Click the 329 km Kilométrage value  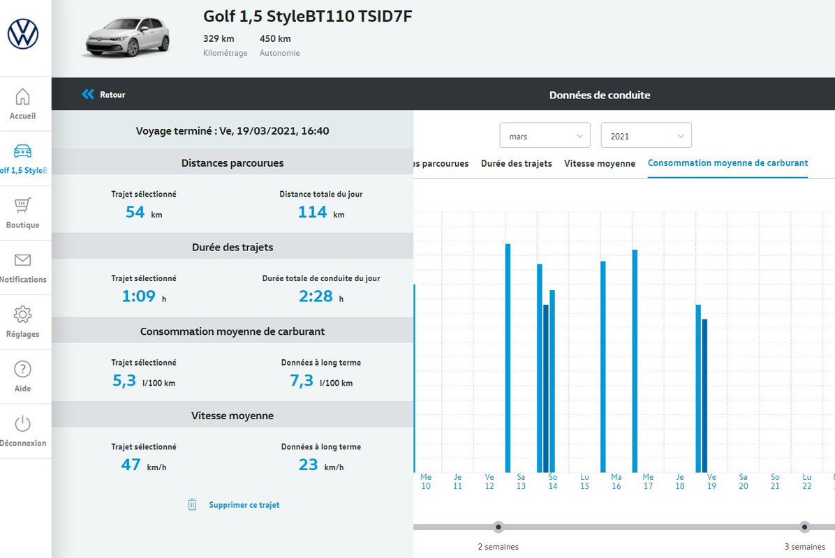click(219, 38)
